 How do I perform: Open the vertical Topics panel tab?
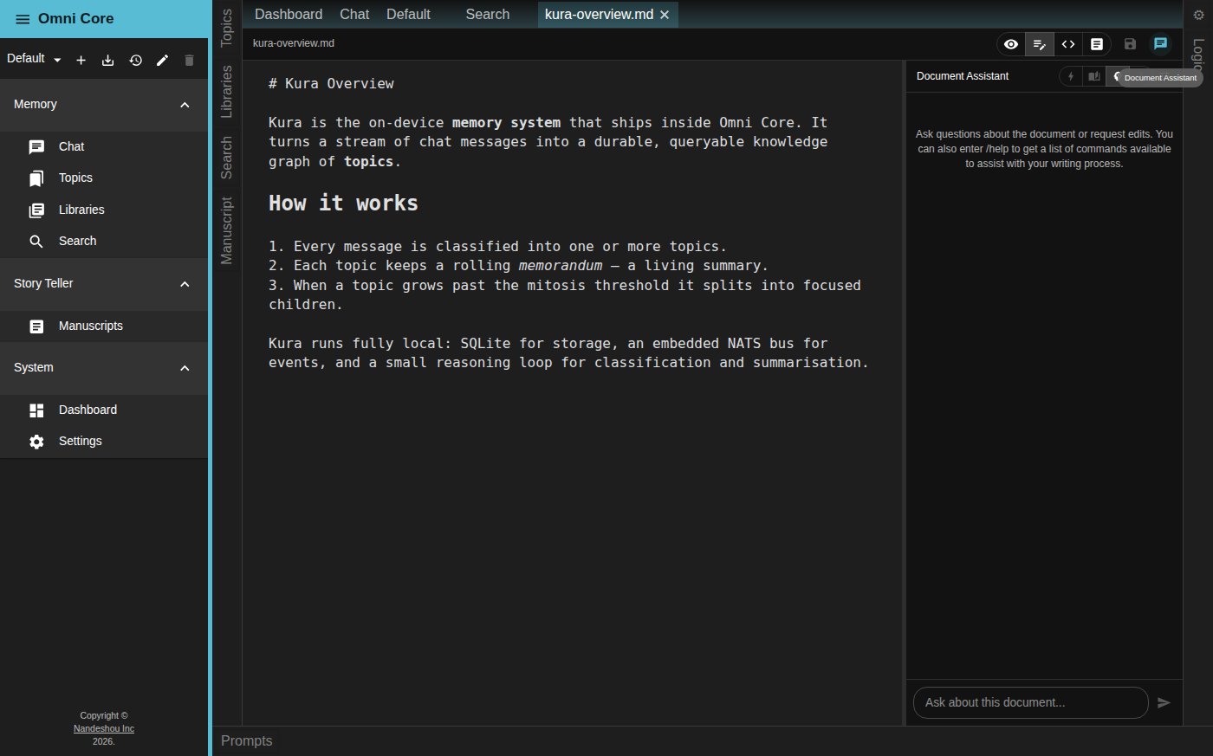(x=227, y=27)
